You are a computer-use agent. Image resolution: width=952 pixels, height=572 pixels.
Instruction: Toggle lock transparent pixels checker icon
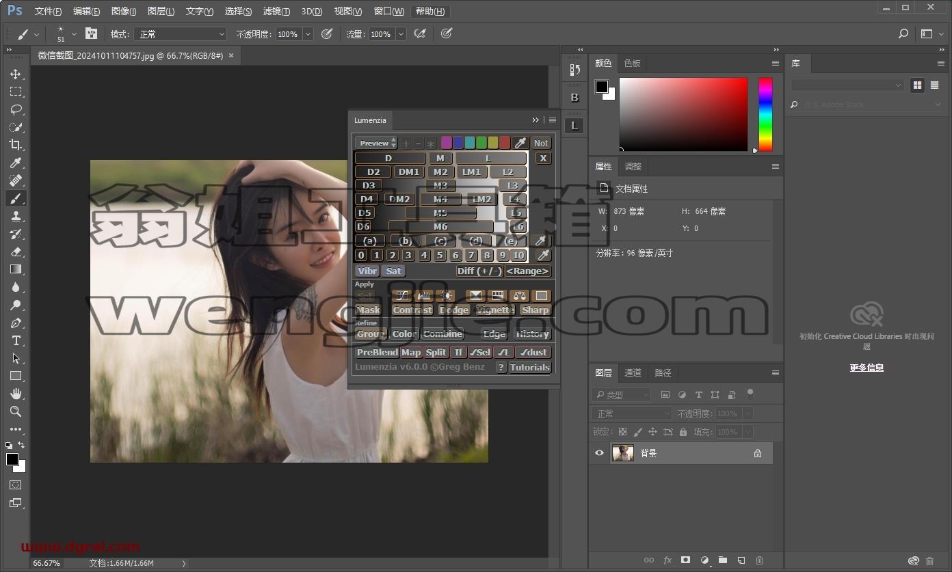pyautogui.click(x=622, y=432)
